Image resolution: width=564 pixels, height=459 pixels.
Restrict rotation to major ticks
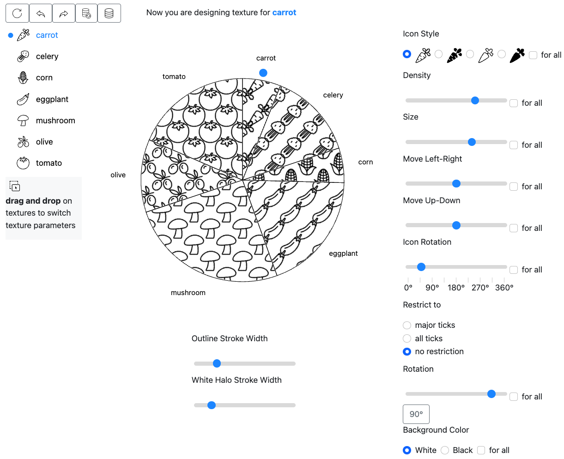click(x=407, y=326)
